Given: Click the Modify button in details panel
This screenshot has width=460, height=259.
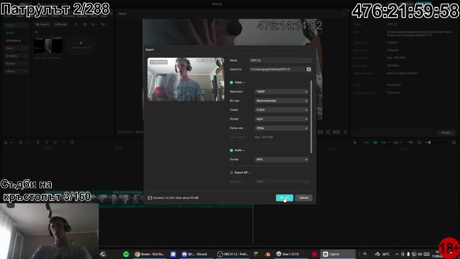Looking at the screenshot, I should (446, 133).
